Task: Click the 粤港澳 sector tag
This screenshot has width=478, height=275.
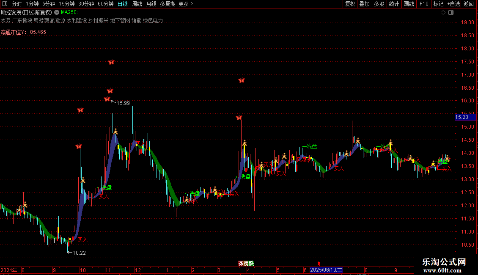Action: click(x=41, y=20)
